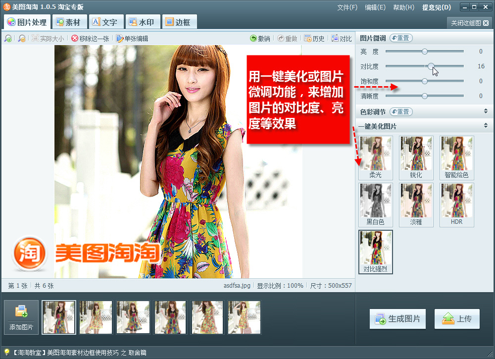Click the 上传 upload button

pyautogui.click(x=457, y=319)
